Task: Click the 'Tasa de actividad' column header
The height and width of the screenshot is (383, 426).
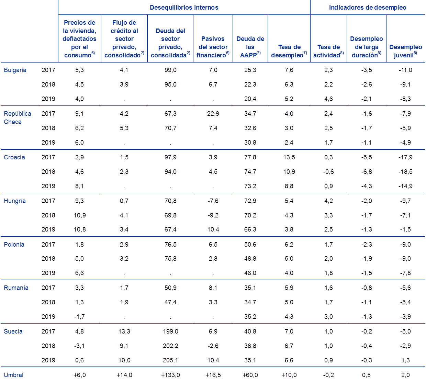Action: click(x=328, y=51)
